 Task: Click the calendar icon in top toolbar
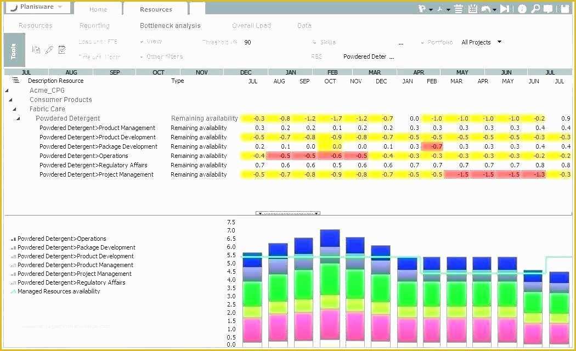[473, 9]
